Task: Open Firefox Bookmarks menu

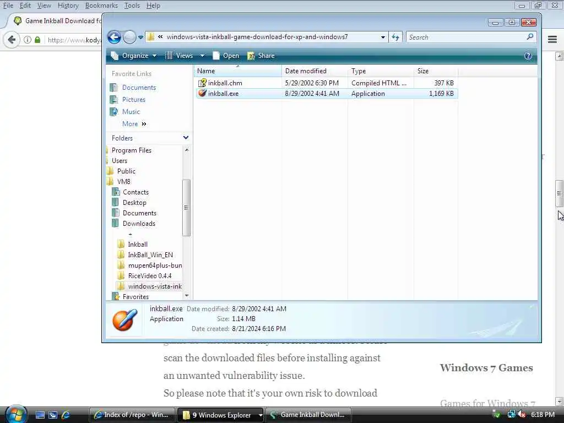Action: (101, 6)
